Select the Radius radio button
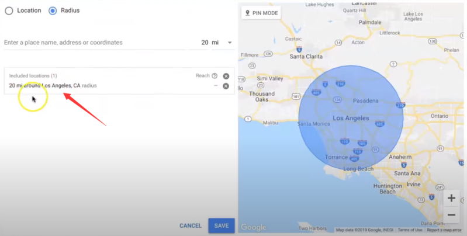Screen dimensions: 467x236 (53, 11)
